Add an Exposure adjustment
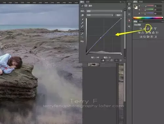164x124 pixels. [x=152, y=29]
